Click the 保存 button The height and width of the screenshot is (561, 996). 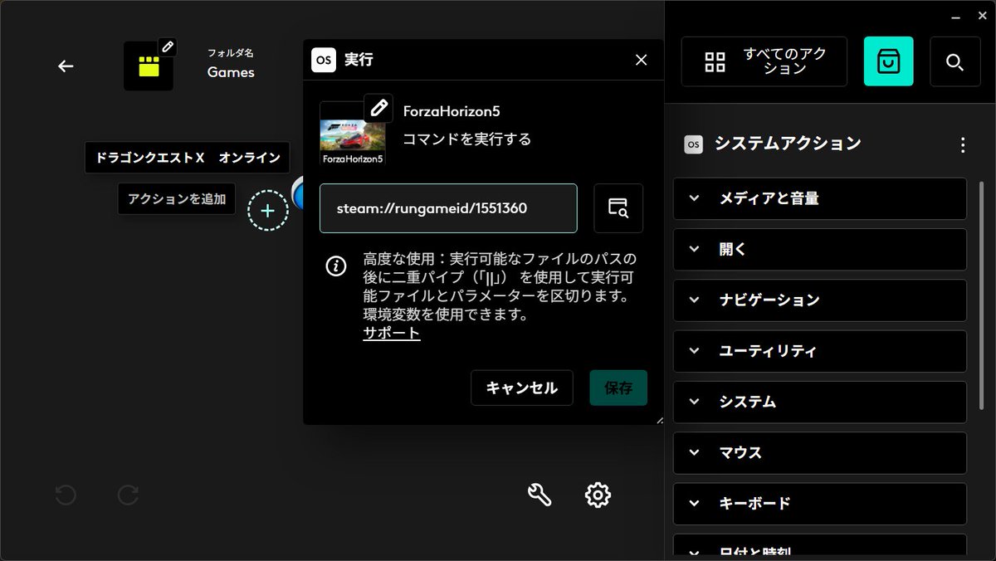click(x=618, y=388)
